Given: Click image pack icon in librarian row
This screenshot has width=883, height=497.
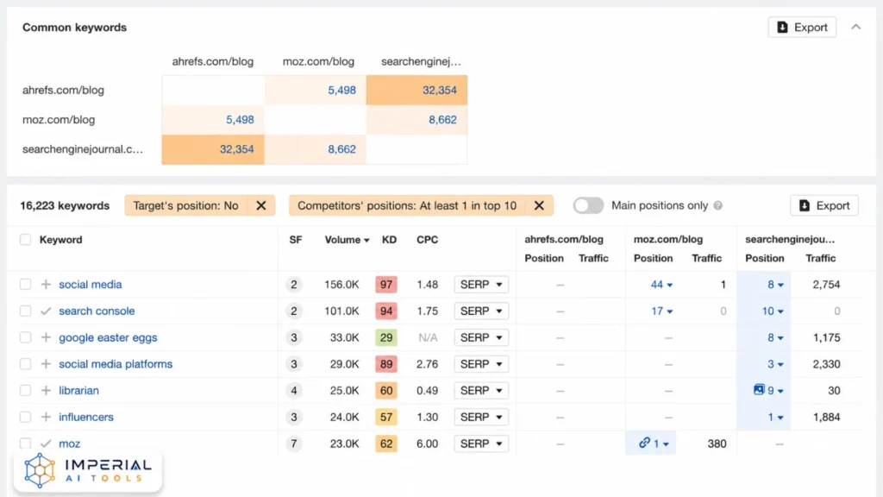Looking at the screenshot, I should pos(759,389).
